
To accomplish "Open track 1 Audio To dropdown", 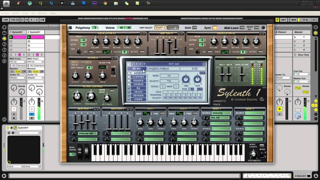I will (x=18, y=78).
